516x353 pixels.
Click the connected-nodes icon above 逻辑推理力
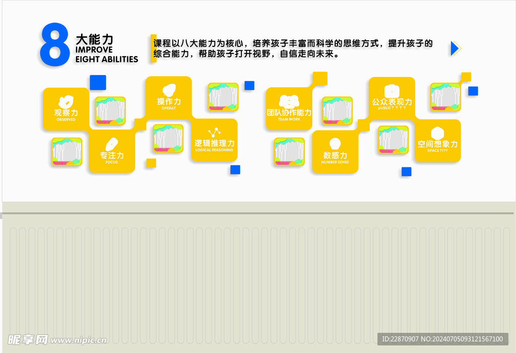point(214,132)
